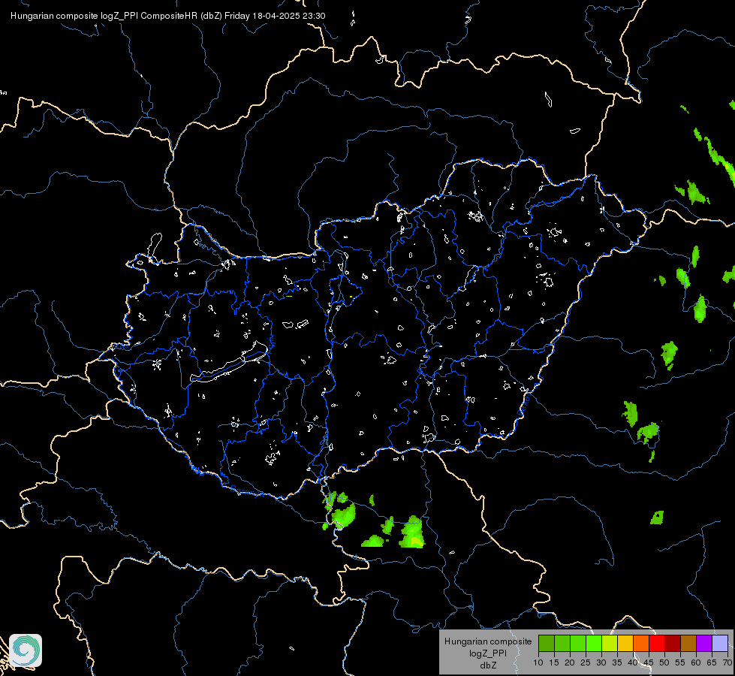
Task: Click the swirl weather service logo icon
Action: tap(26, 650)
